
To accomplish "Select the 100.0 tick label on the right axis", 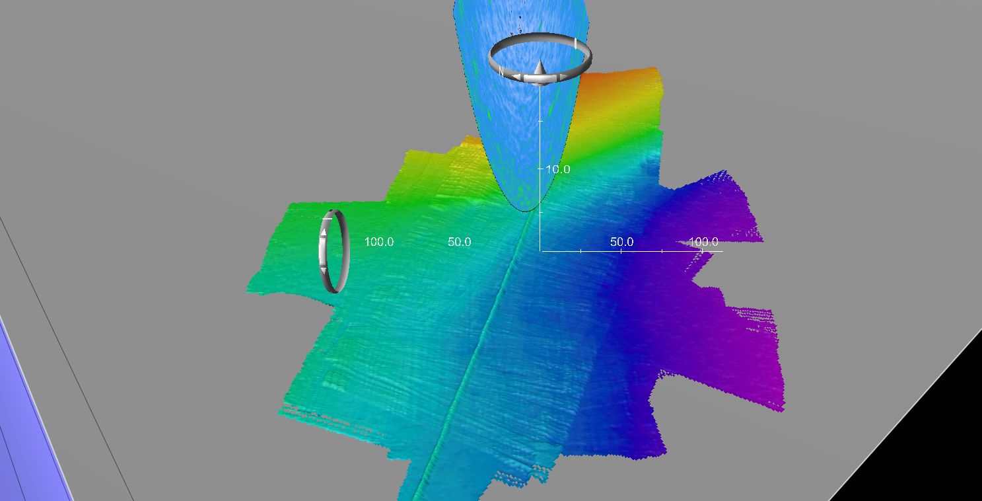I will point(703,242).
